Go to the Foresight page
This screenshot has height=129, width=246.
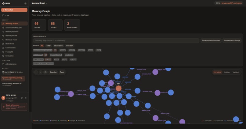[x=14, y=52]
